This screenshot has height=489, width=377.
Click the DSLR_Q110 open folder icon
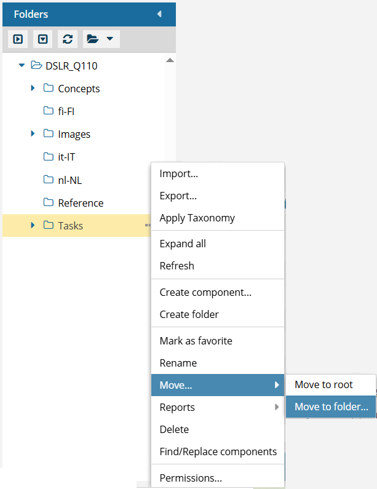pyautogui.click(x=36, y=65)
